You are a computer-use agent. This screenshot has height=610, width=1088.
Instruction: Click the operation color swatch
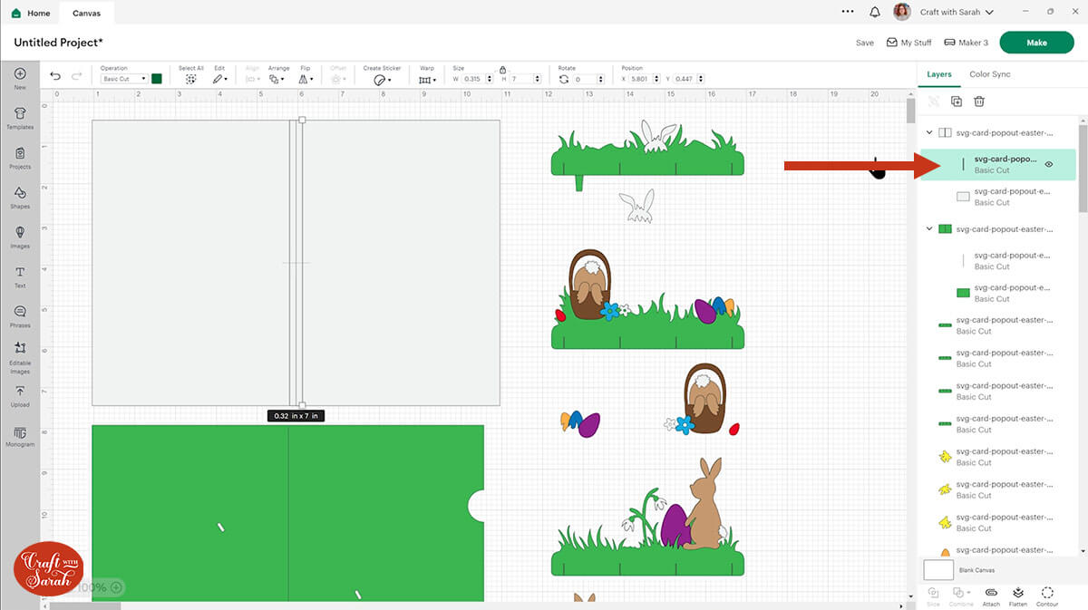pos(156,79)
